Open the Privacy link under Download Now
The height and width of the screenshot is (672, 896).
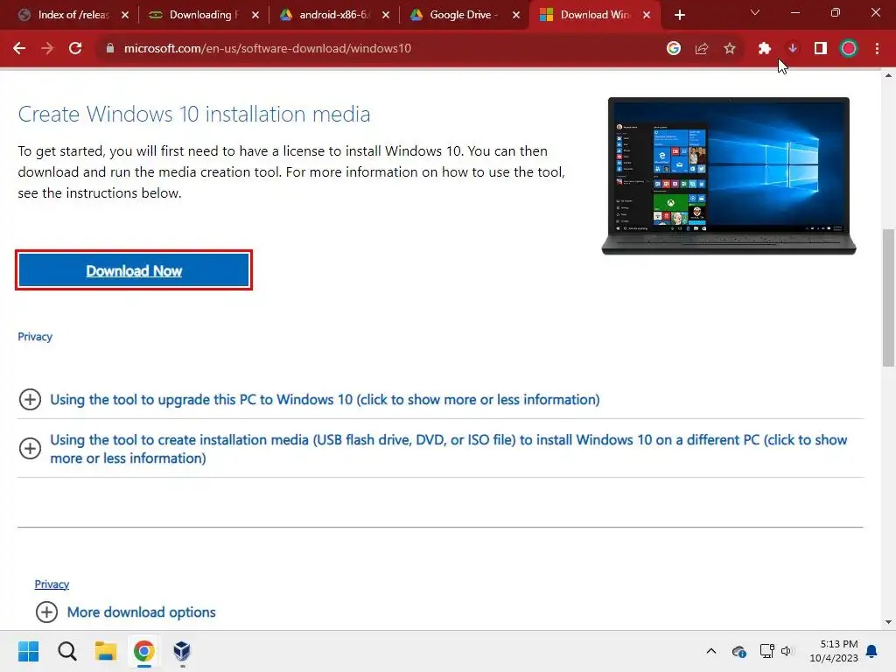click(35, 337)
